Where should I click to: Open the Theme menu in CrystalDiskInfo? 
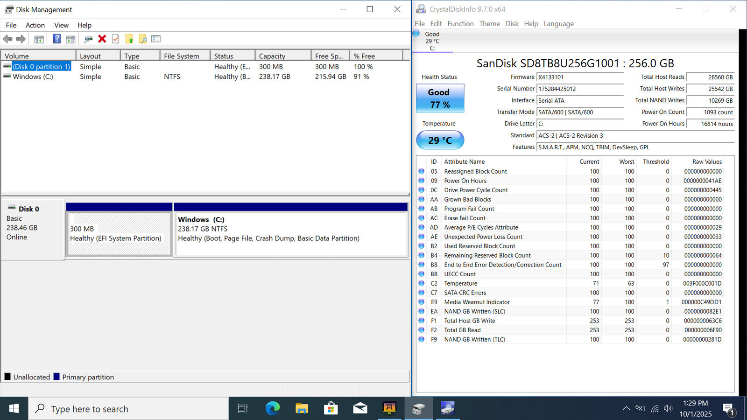click(x=489, y=24)
